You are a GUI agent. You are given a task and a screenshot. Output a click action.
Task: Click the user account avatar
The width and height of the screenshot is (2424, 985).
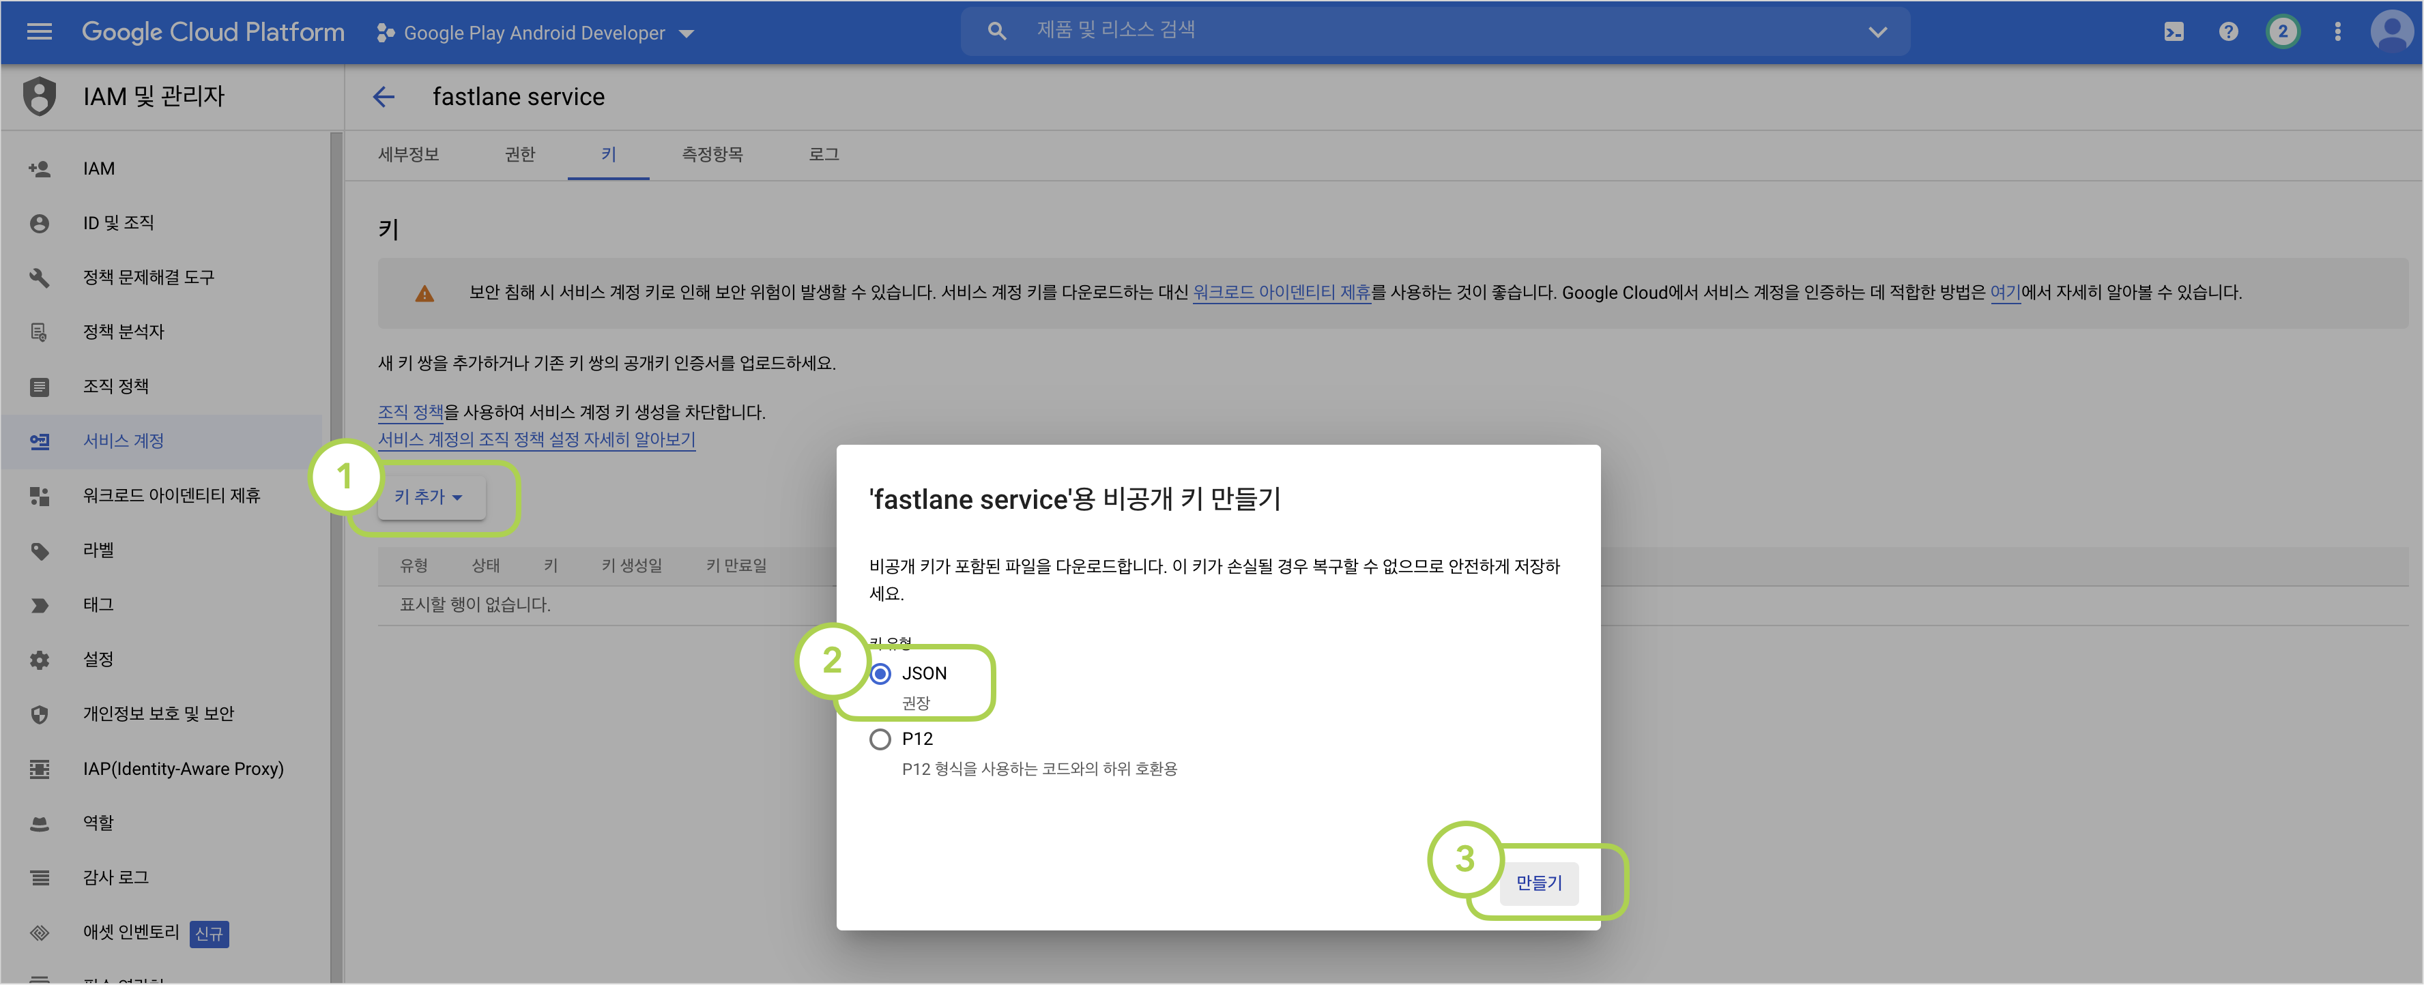click(2391, 32)
